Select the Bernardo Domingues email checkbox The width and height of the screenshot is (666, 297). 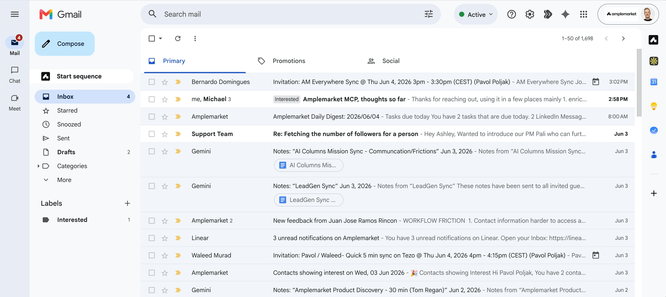pos(152,82)
